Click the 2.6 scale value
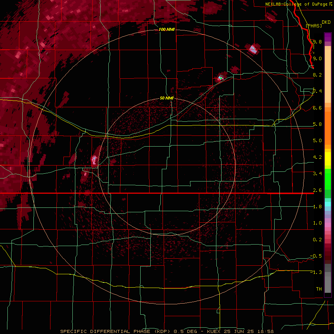 pyautogui.click(x=317, y=190)
